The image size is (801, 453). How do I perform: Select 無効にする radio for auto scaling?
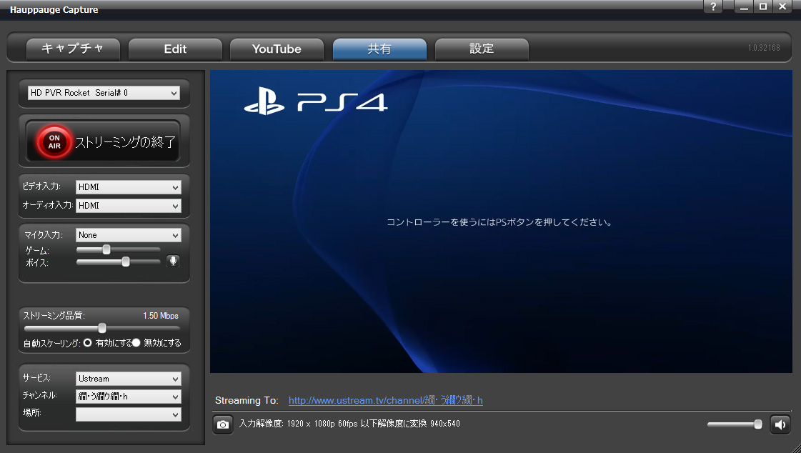[136, 343]
